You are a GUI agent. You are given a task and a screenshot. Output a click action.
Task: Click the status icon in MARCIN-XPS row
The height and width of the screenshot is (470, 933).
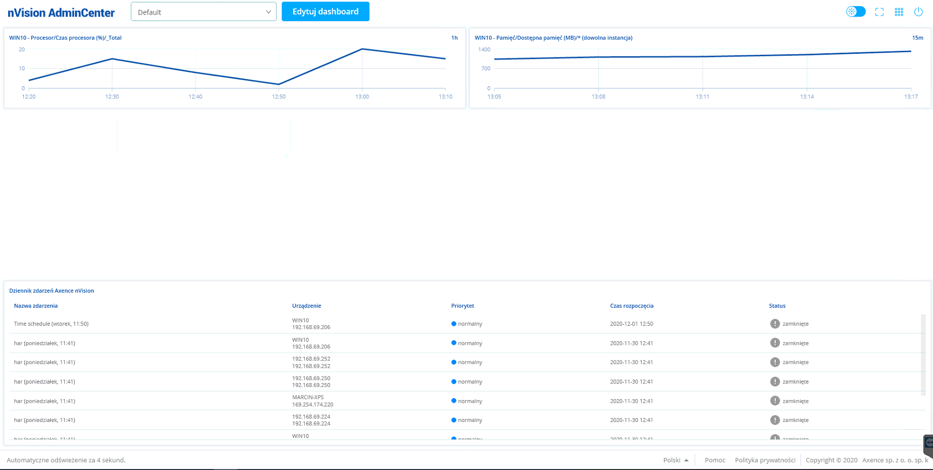click(775, 401)
